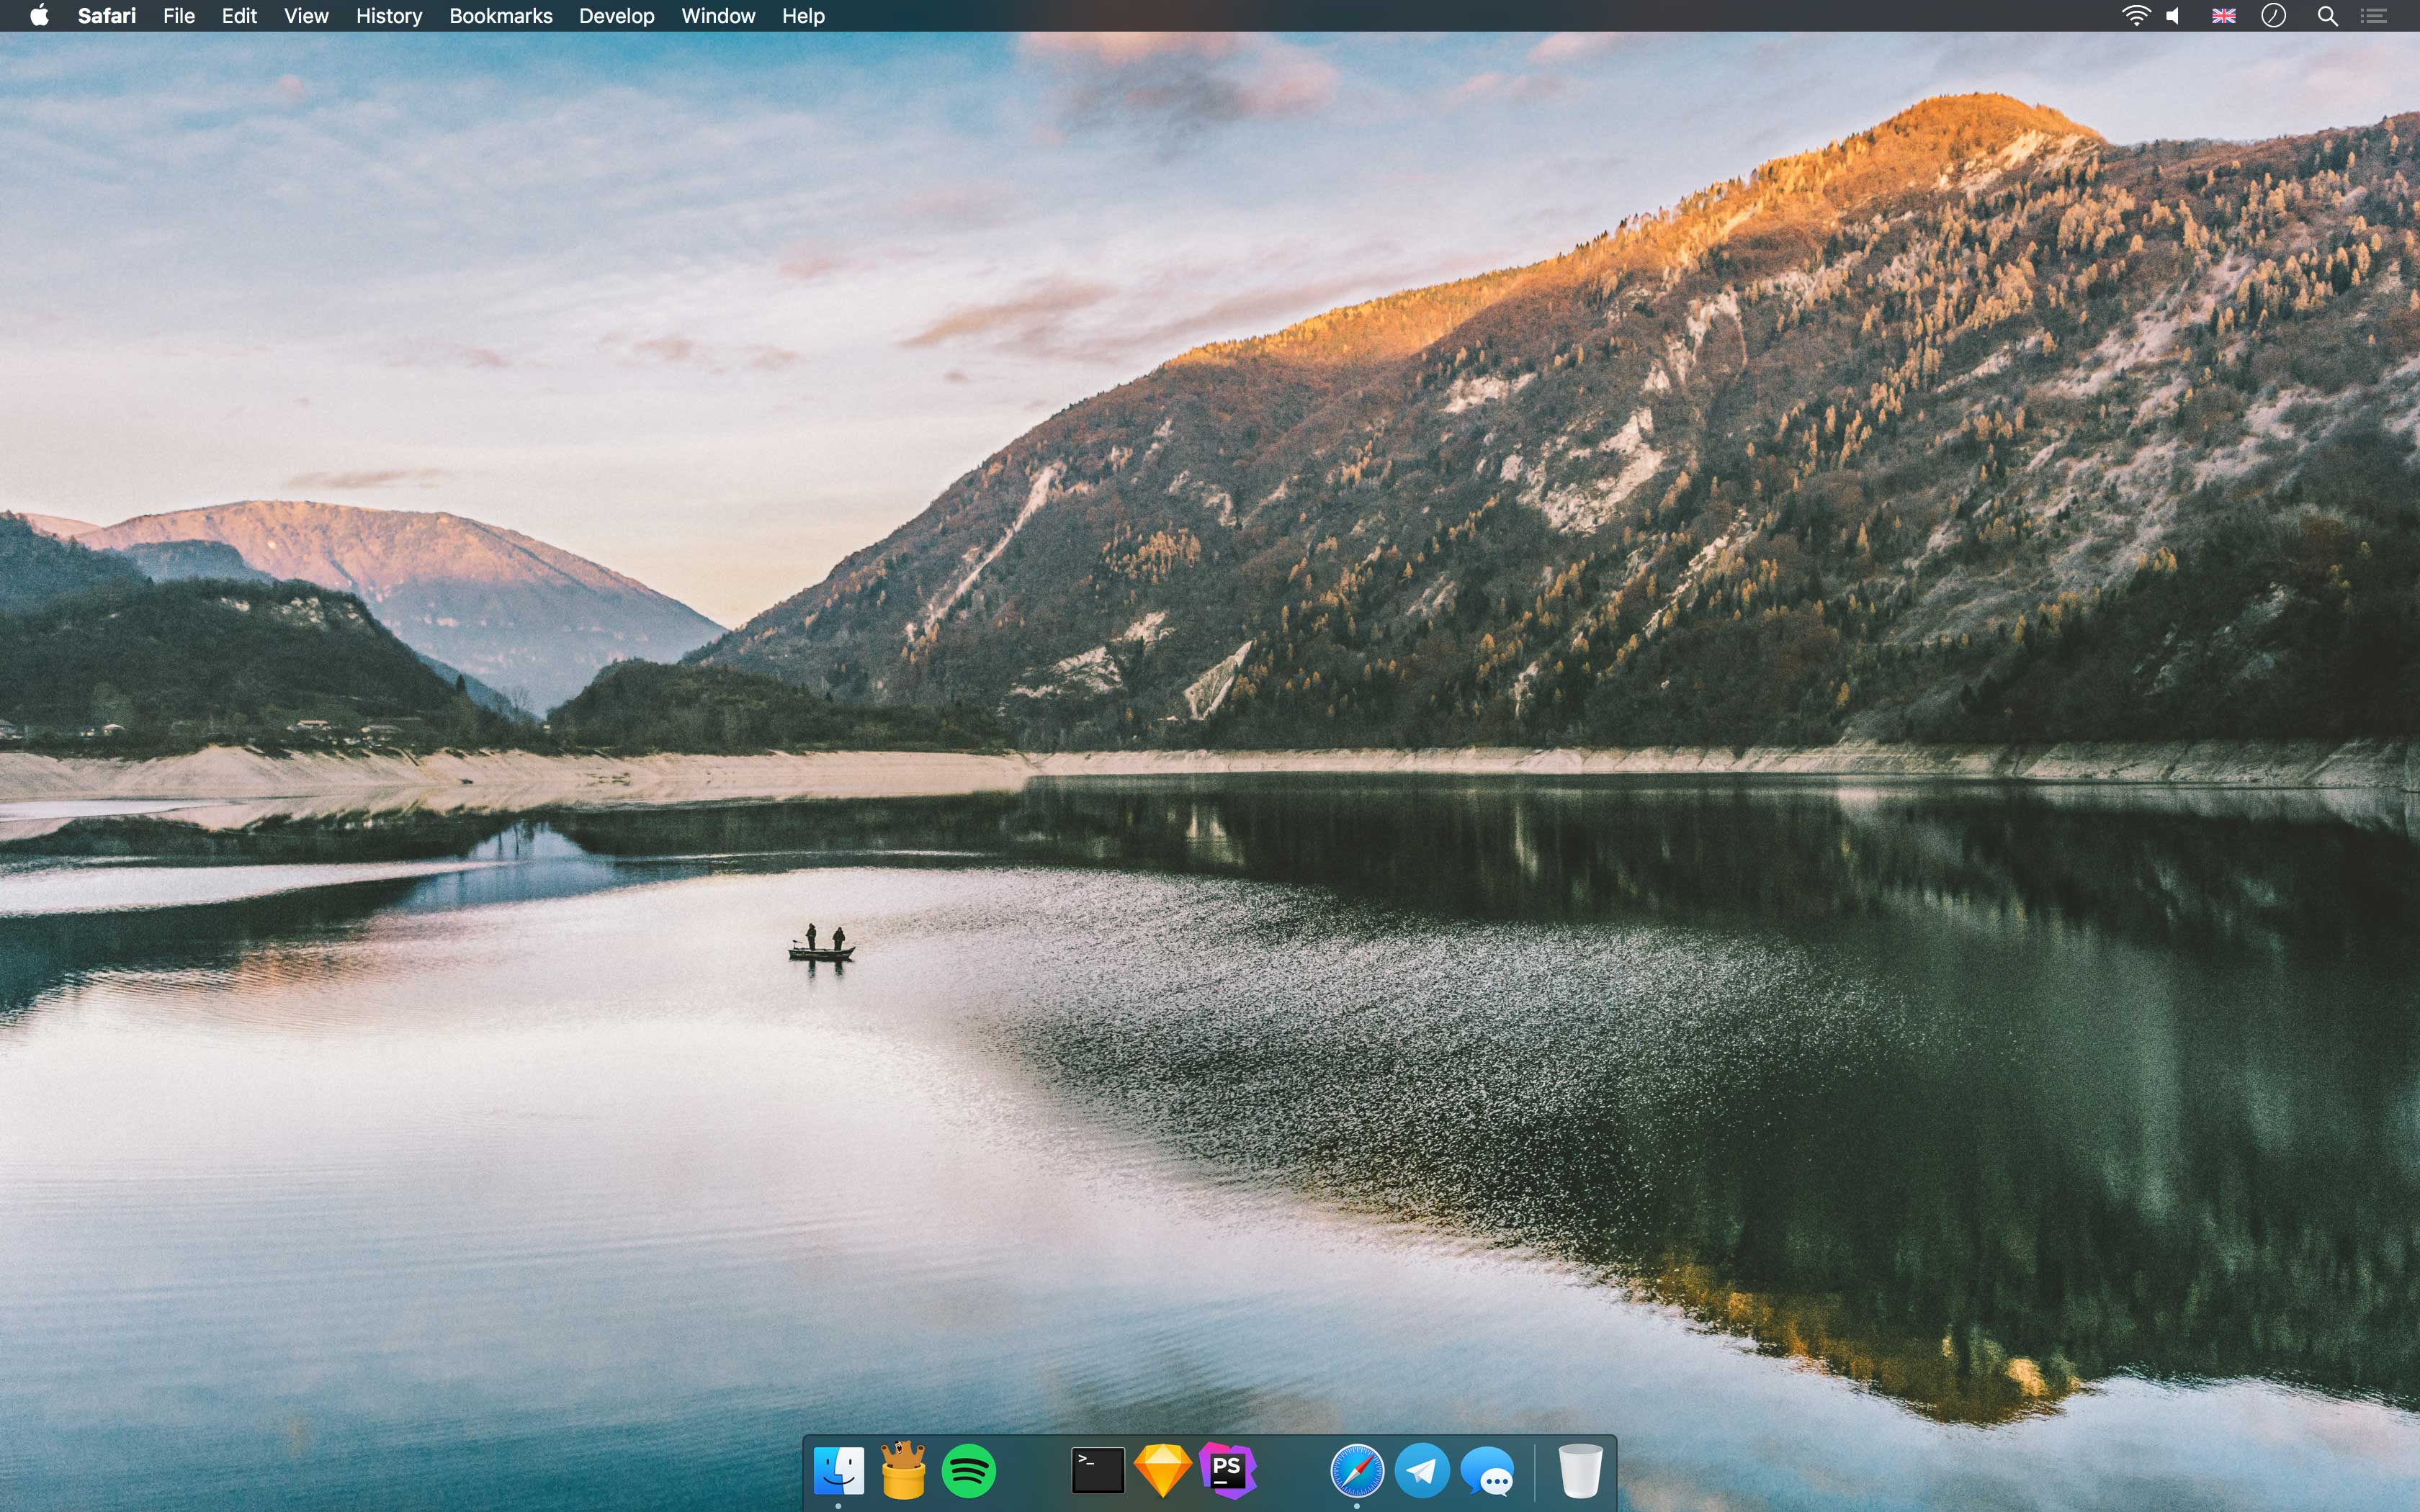Open Spotify in the dock
Viewport: 2420px width, 1512px height.
[968, 1471]
